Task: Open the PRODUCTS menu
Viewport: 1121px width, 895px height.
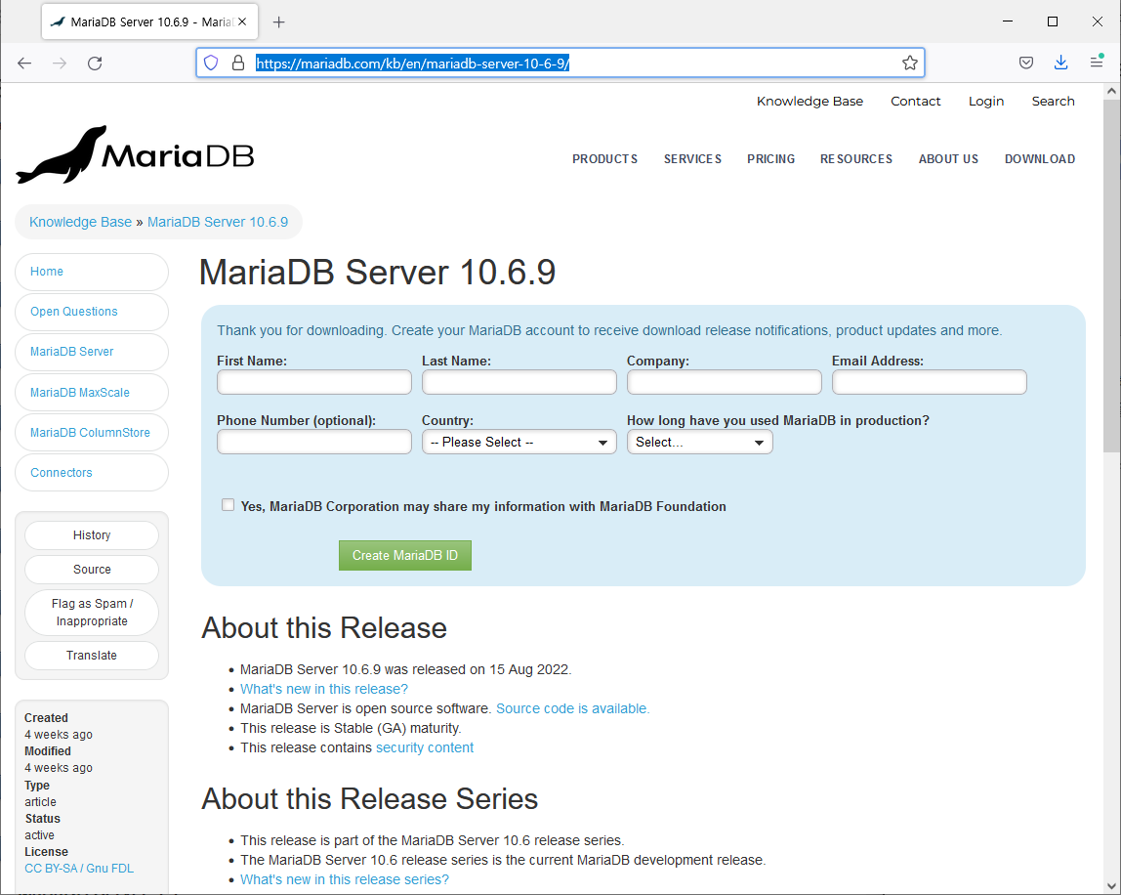Action: click(x=604, y=159)
